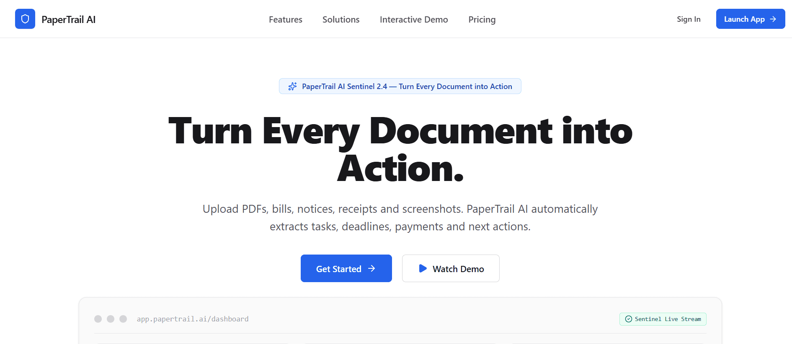
Task: Click the app.papertrail.ai/dashboard URL text
Action: (x=193, y=319)
